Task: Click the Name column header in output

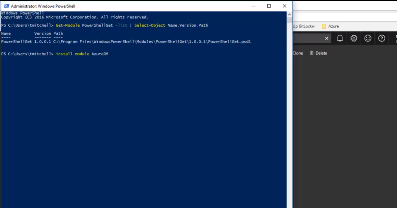Action: coord(6,33)
